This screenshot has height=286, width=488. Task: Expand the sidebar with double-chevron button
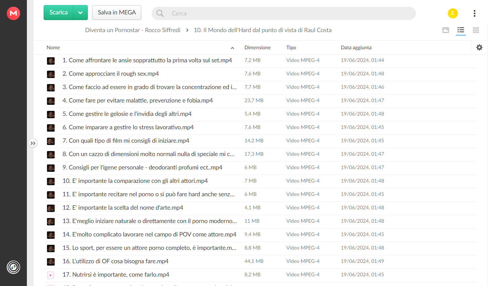33,143
